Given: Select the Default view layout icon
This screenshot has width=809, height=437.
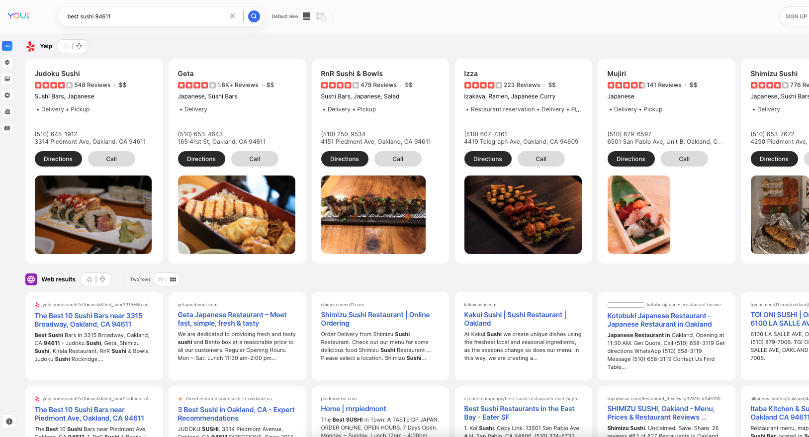Looking at the screenshot, I should [x=306, y=16].
